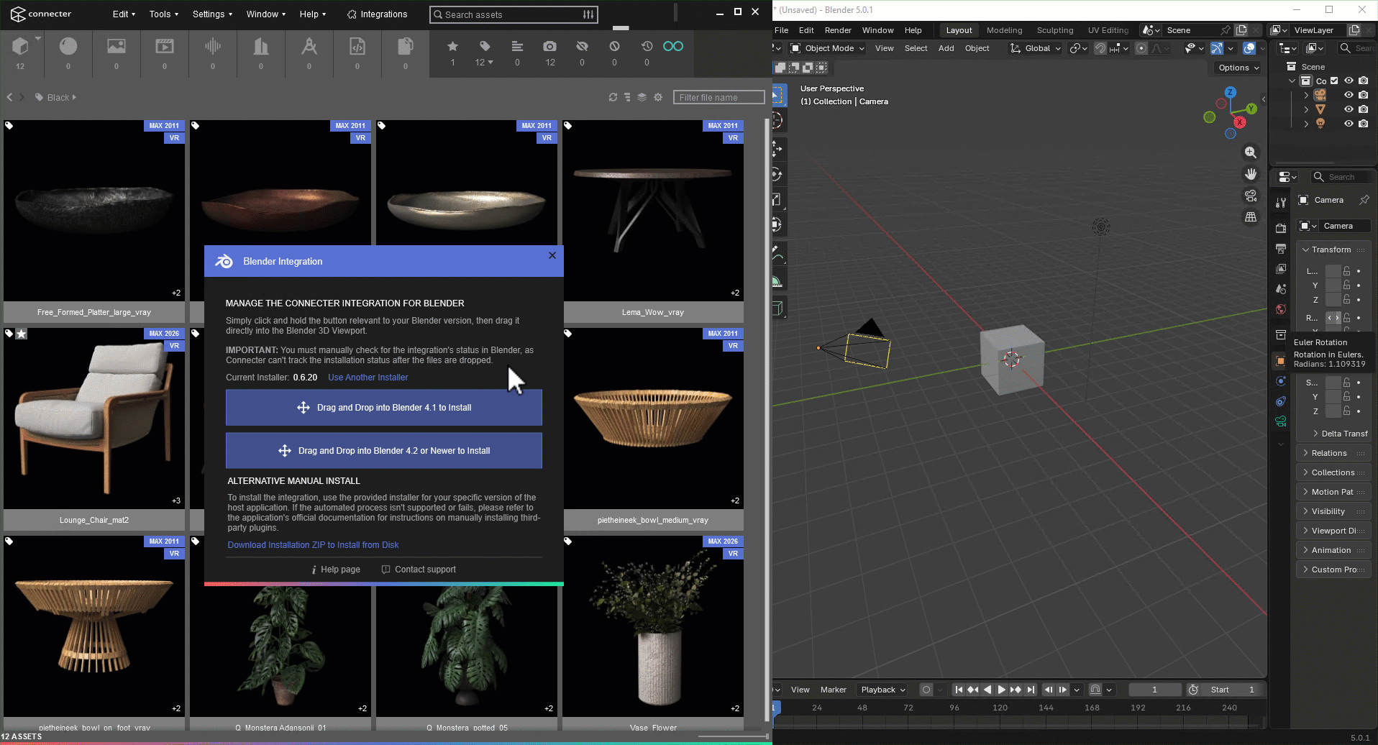Hide the second outliner object using its eye
The width and height of the screenshot is (1378, 745).
click(1349, 109)
